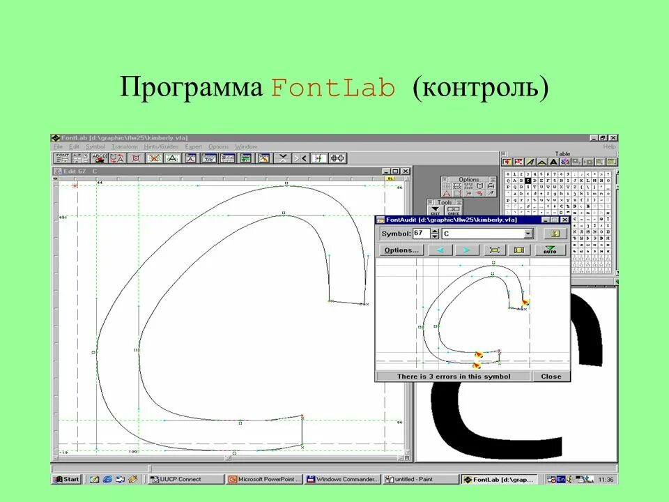Click the four-way cross arrows toolbar icon
The image size is (669, 502).
coord(337,158)
